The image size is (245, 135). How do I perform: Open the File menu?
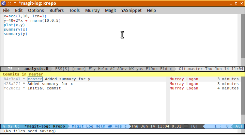point(6,11)
